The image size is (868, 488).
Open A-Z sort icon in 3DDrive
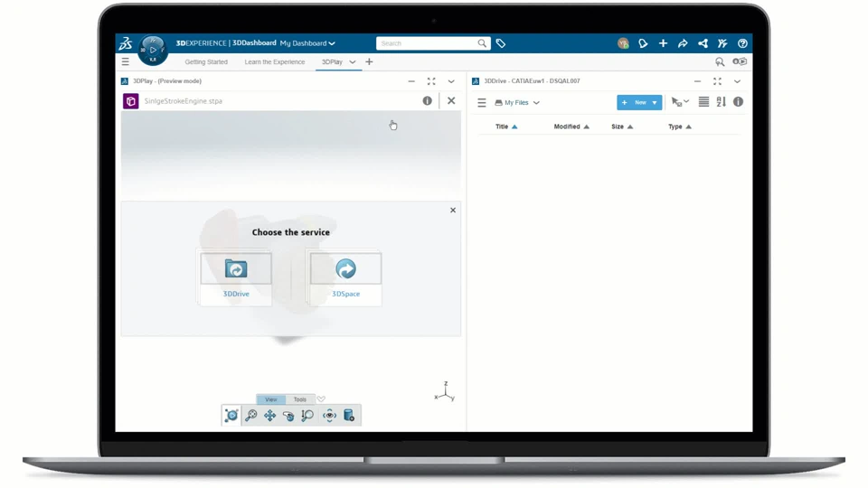(721, 102)
